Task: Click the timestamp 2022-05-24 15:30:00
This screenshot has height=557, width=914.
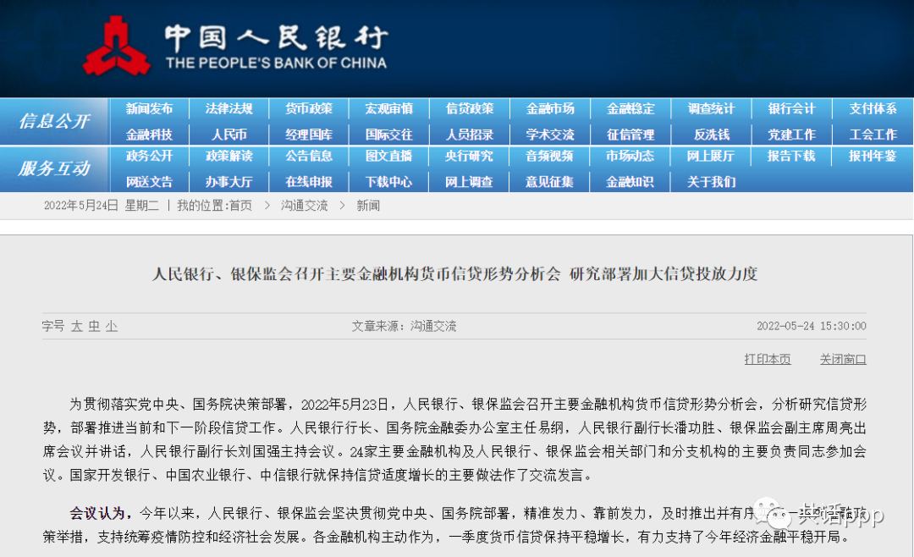Action: click(x=812, y=326)
